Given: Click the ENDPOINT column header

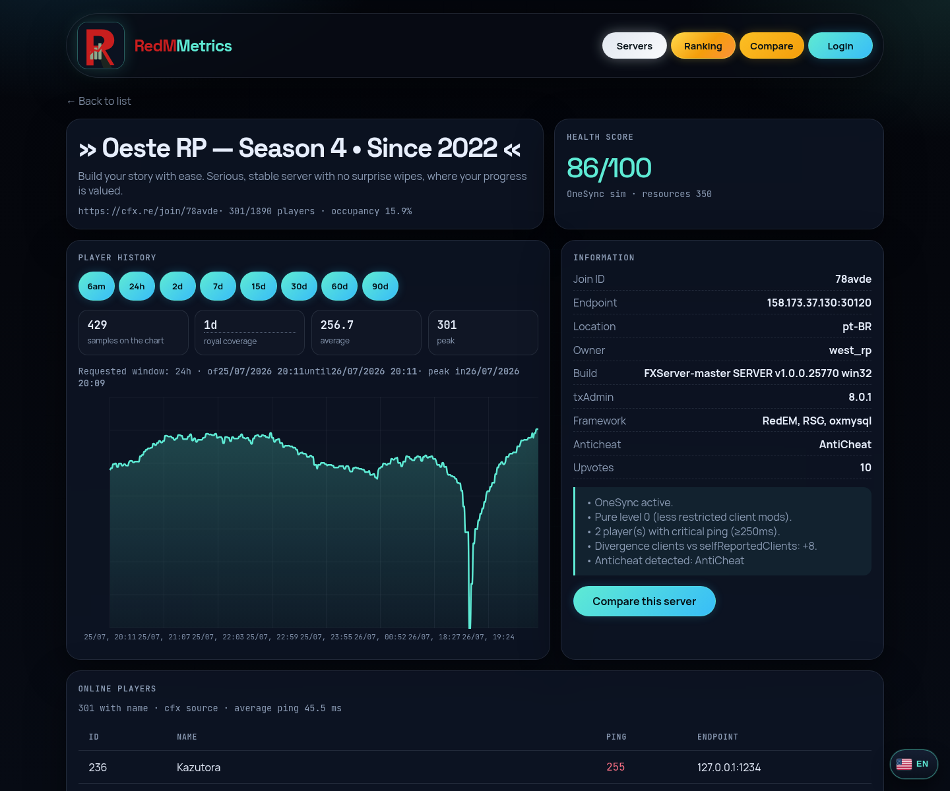Looking at the screenshot, I should (x=718, y=737).
